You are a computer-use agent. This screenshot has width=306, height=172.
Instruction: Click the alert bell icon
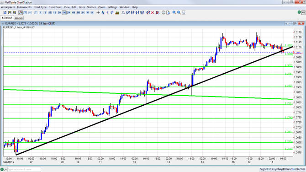(123, 12)
